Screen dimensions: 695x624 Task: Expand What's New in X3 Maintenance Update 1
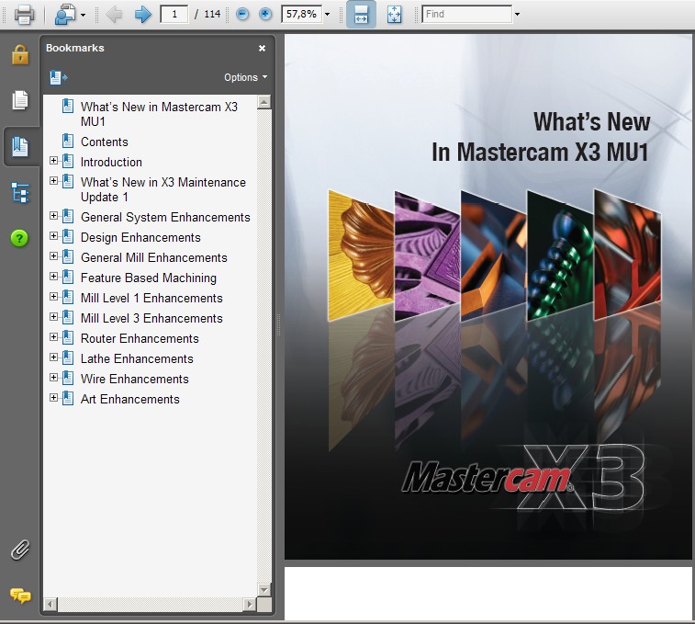(53, 181)
